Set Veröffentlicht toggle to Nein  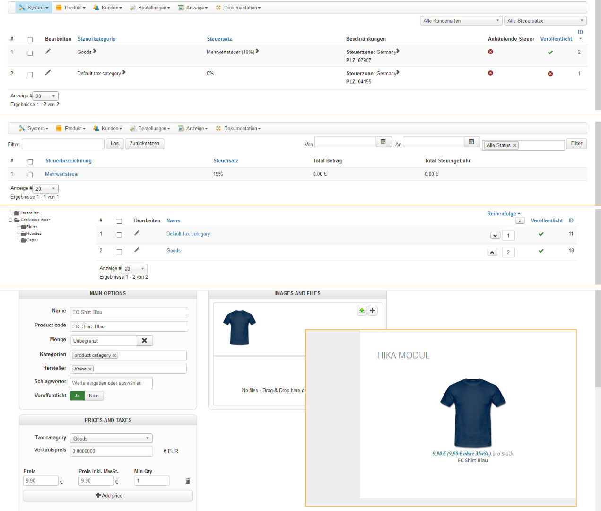pyautogui.click(x=94, y=396)
